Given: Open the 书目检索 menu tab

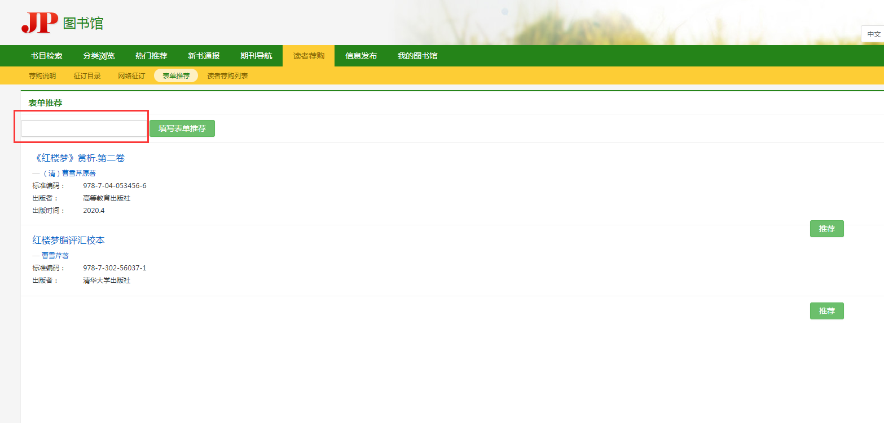Looking at the screenshot, I should click(46, 56).
